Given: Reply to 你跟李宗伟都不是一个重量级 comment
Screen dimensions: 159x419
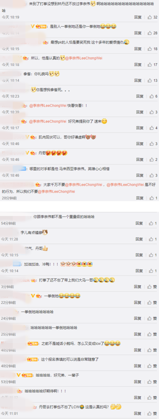Looking at the screenshot, I should tap(139, 223).
